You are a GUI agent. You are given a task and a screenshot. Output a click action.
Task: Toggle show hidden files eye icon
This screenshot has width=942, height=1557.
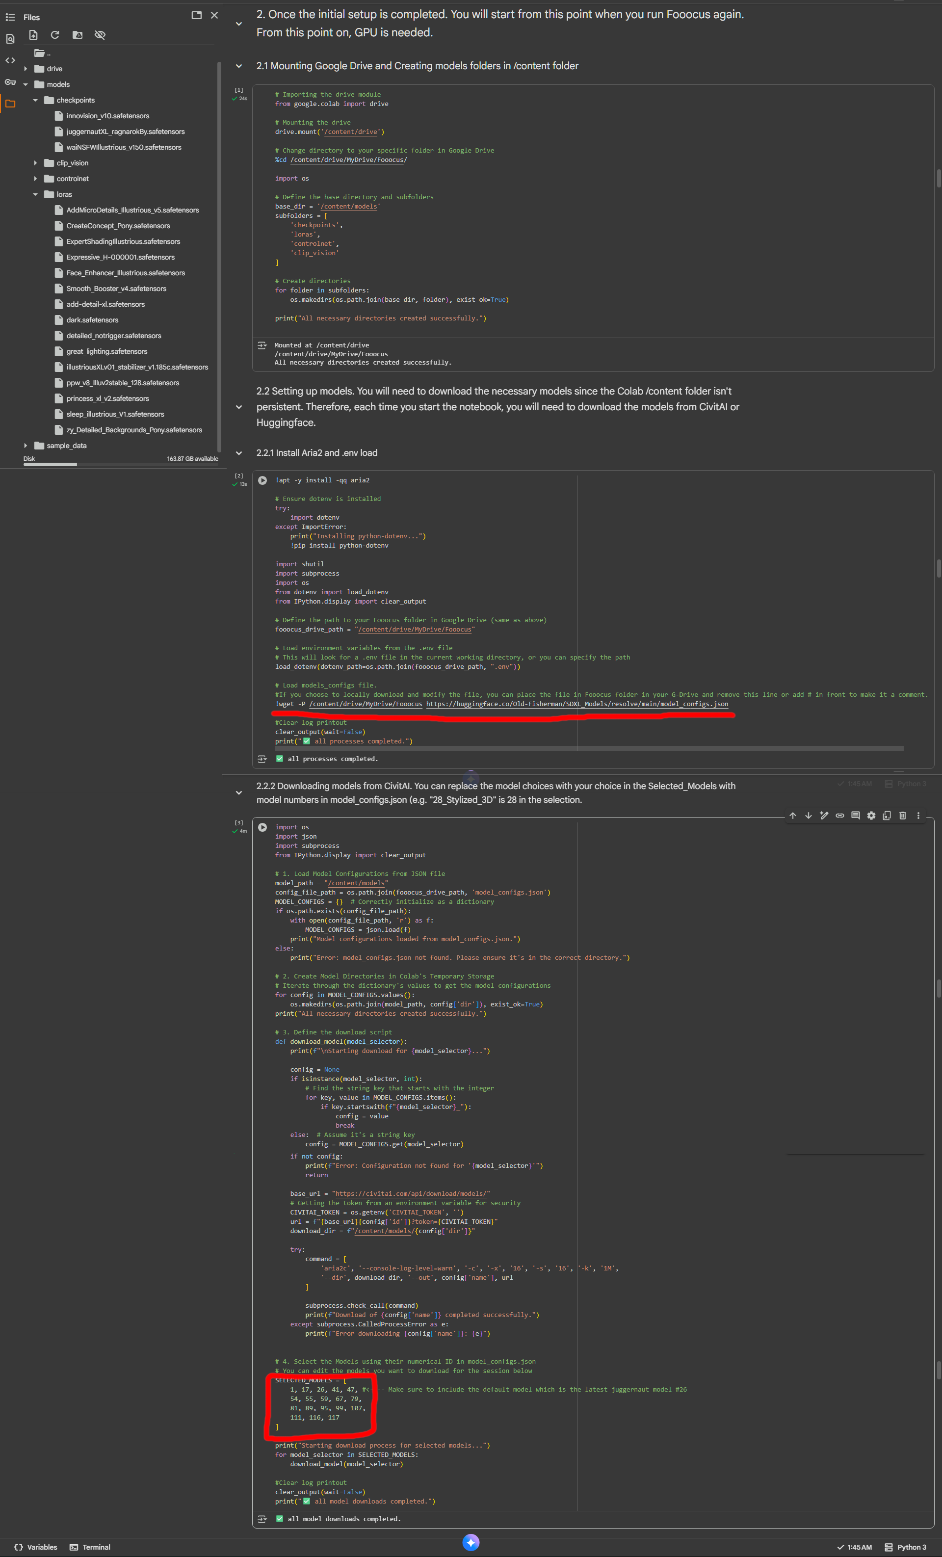tap(100, 35)
